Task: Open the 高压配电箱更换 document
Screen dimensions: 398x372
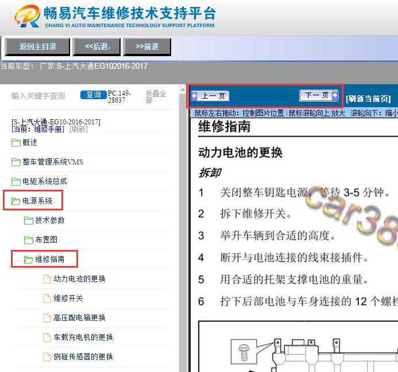Action: (x=79, y=318)
